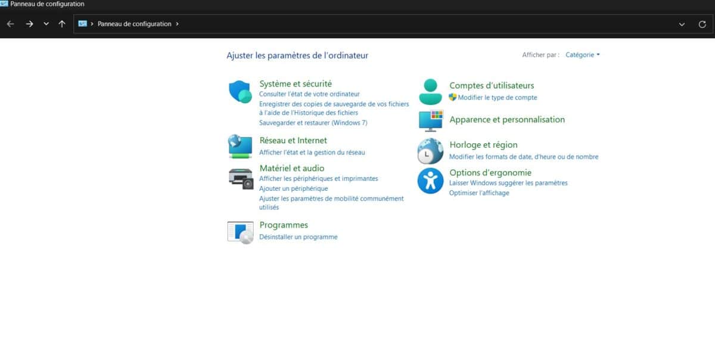Click Désinstaller un programme link
The image size is (715, 362).
click(298, 237)
